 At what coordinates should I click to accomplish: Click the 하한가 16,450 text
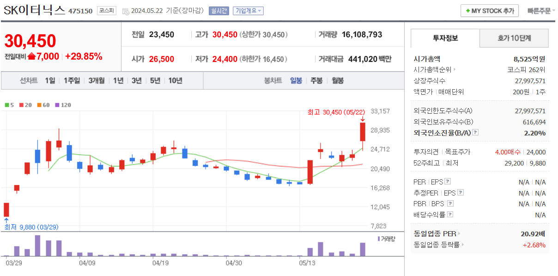coord(263,59)
